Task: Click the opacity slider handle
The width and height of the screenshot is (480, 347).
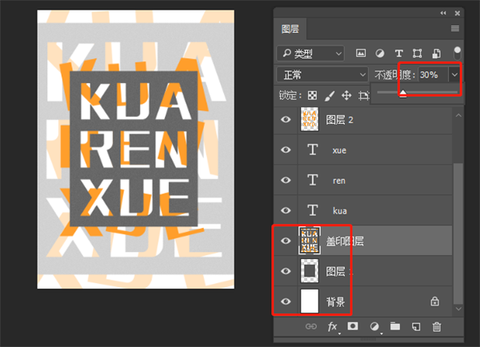Action: (x=403, y=93)
